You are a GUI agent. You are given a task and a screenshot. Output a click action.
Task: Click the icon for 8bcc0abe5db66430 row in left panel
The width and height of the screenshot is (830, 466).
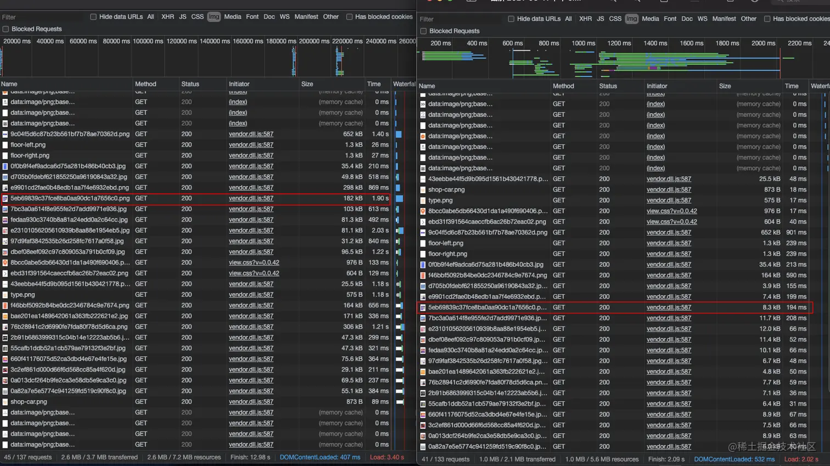5,263
